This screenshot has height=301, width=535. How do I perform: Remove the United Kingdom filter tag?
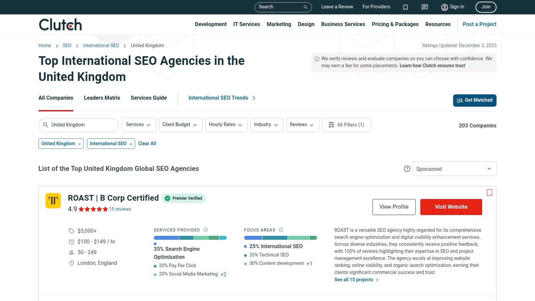[80, 144]
